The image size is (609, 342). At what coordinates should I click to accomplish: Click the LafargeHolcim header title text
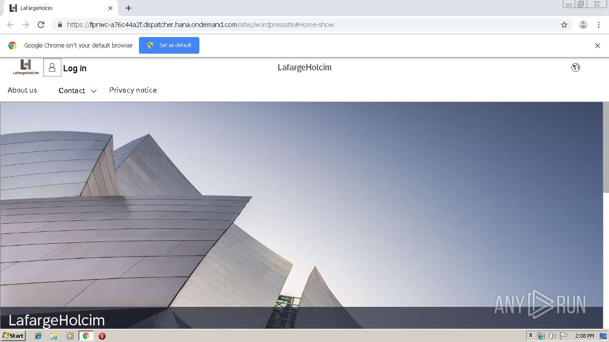[304, 67]
